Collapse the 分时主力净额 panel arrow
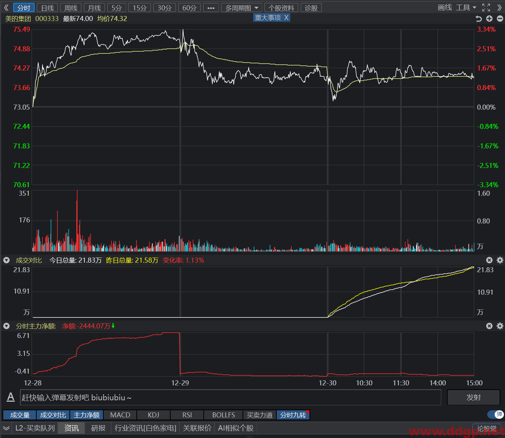This screenshot has width=505, height=438. 6,326
